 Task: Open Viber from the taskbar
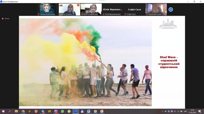(x=56, y=111)
